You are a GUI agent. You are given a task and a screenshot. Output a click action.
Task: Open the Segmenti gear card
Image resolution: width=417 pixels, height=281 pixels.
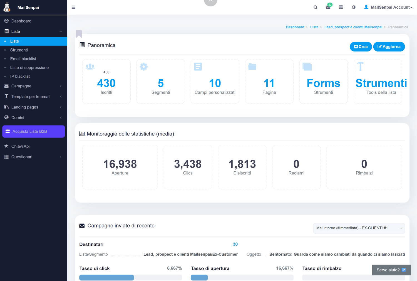(x=161, y=82)
